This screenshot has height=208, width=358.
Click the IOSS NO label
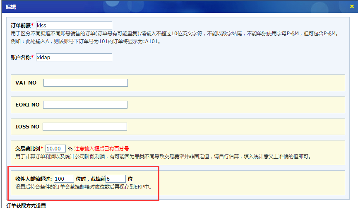pos(27,127)
